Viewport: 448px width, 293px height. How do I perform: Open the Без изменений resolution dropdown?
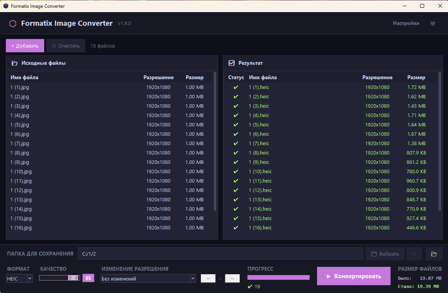148,279
